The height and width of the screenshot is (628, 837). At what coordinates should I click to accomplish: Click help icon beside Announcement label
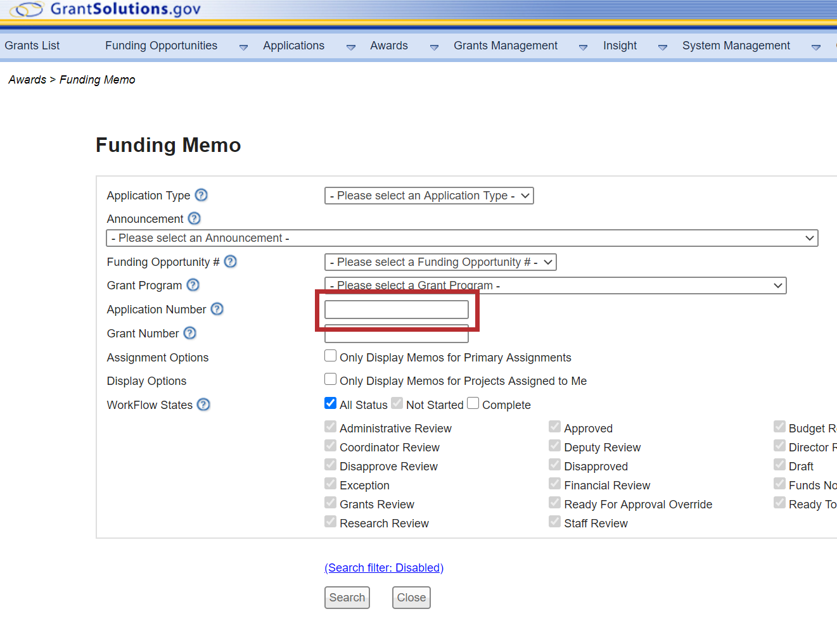pyautogui.click(x=195, y=218)
